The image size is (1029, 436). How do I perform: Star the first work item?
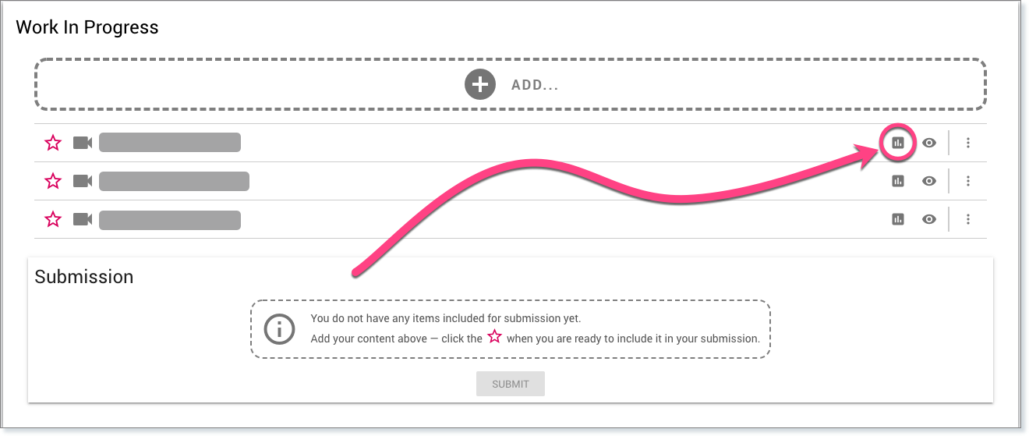point(53,143)
